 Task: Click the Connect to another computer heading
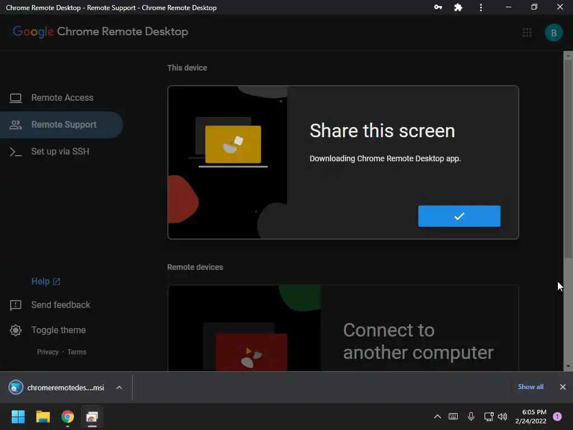pyautogui.click(x=419, y=341)
